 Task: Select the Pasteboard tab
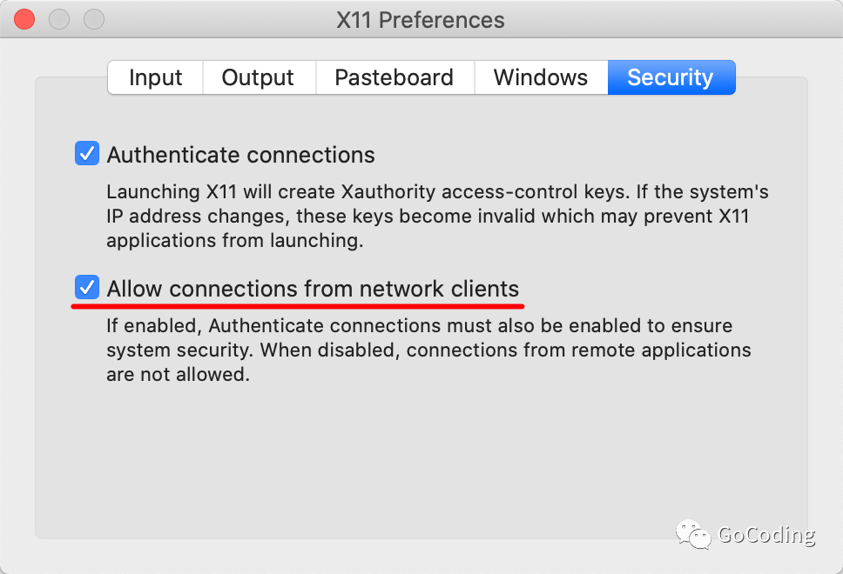395,77
